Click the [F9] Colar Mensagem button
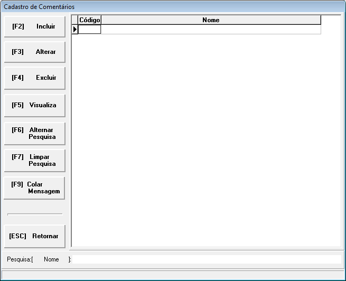Viewport: 346px width, 281px height. pos(34,188)
